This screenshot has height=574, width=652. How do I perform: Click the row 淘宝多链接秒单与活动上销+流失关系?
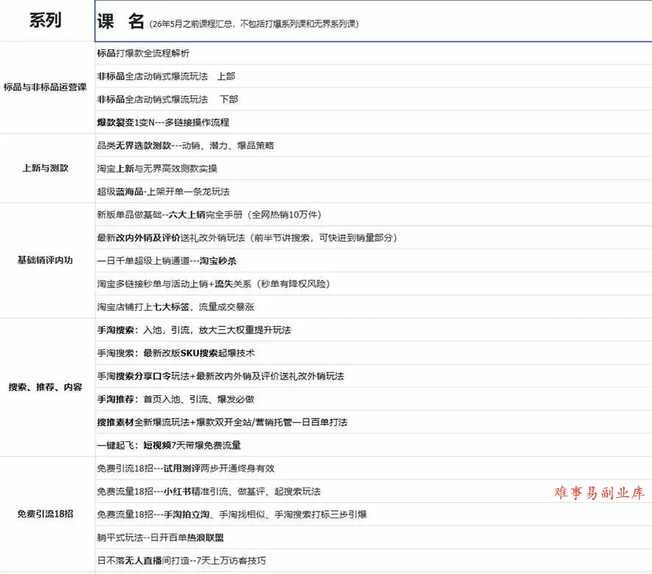click(x=374, y=284)
